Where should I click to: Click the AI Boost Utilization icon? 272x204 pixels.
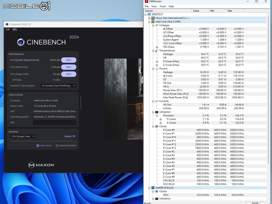coord(157,199)
